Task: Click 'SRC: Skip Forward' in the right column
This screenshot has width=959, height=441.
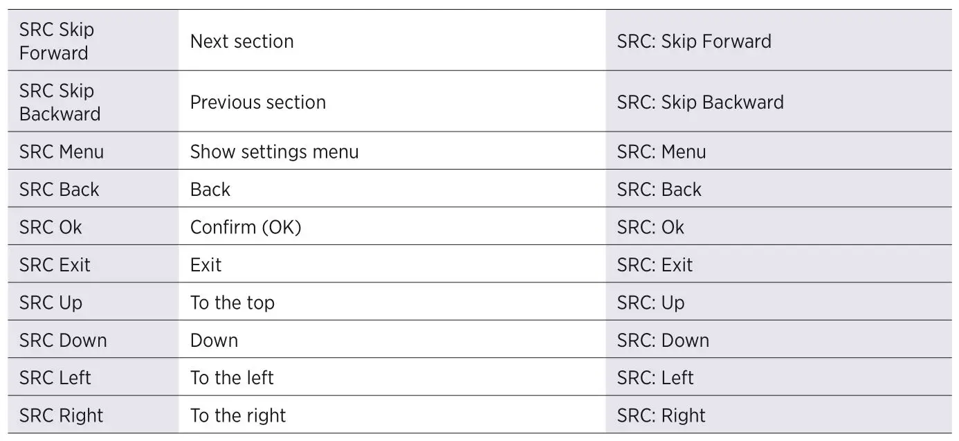Action: point(693,42)
